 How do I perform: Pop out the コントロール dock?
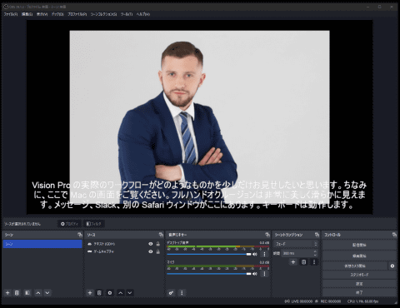(x=394, y=235)
